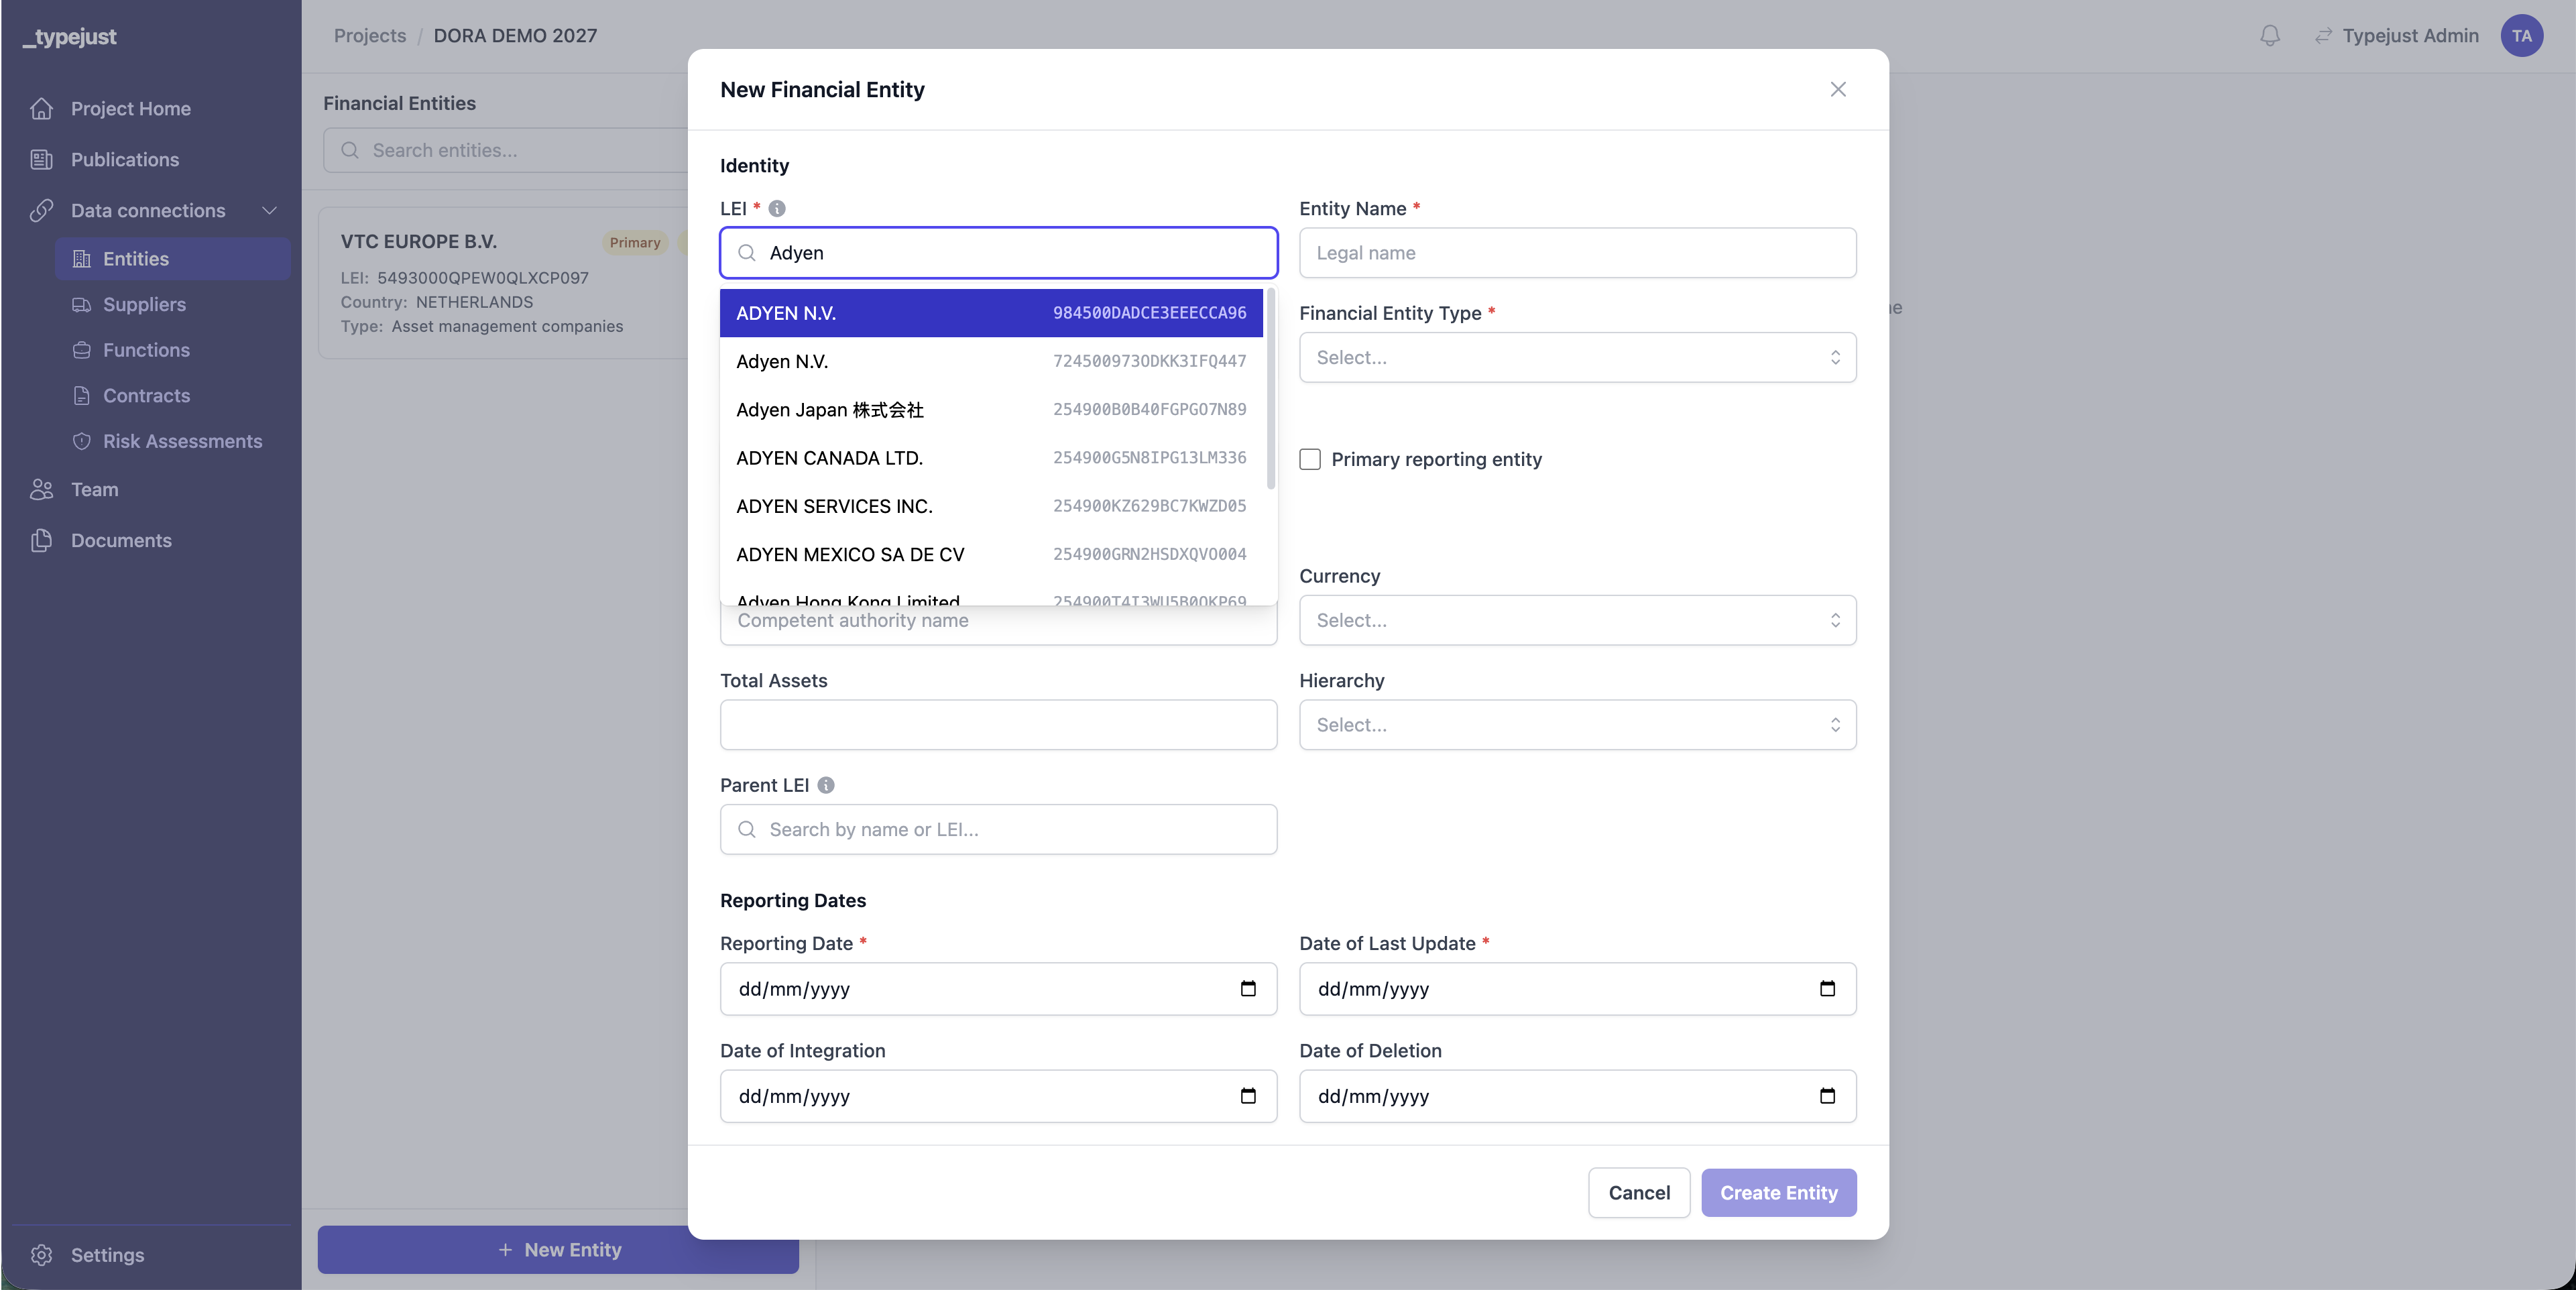Viewport: 2576px width, 1290px height.
Task: Collapse the Data connections section
Action: [x=269, y=210]
